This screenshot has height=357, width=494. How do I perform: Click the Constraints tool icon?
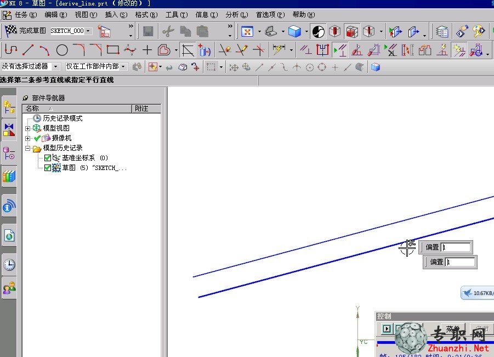click(x=305, y=50)
